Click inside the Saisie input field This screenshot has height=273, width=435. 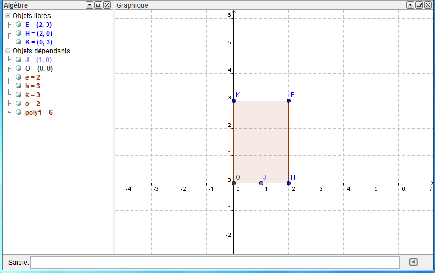coord(214,262)
